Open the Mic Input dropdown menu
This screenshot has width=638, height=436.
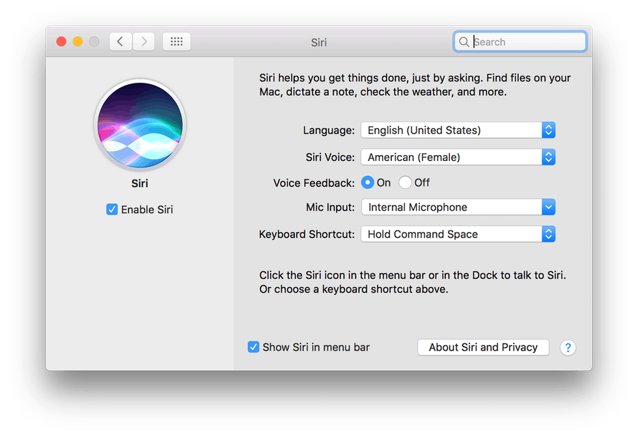pyautogui.click(x=458, y=207)
